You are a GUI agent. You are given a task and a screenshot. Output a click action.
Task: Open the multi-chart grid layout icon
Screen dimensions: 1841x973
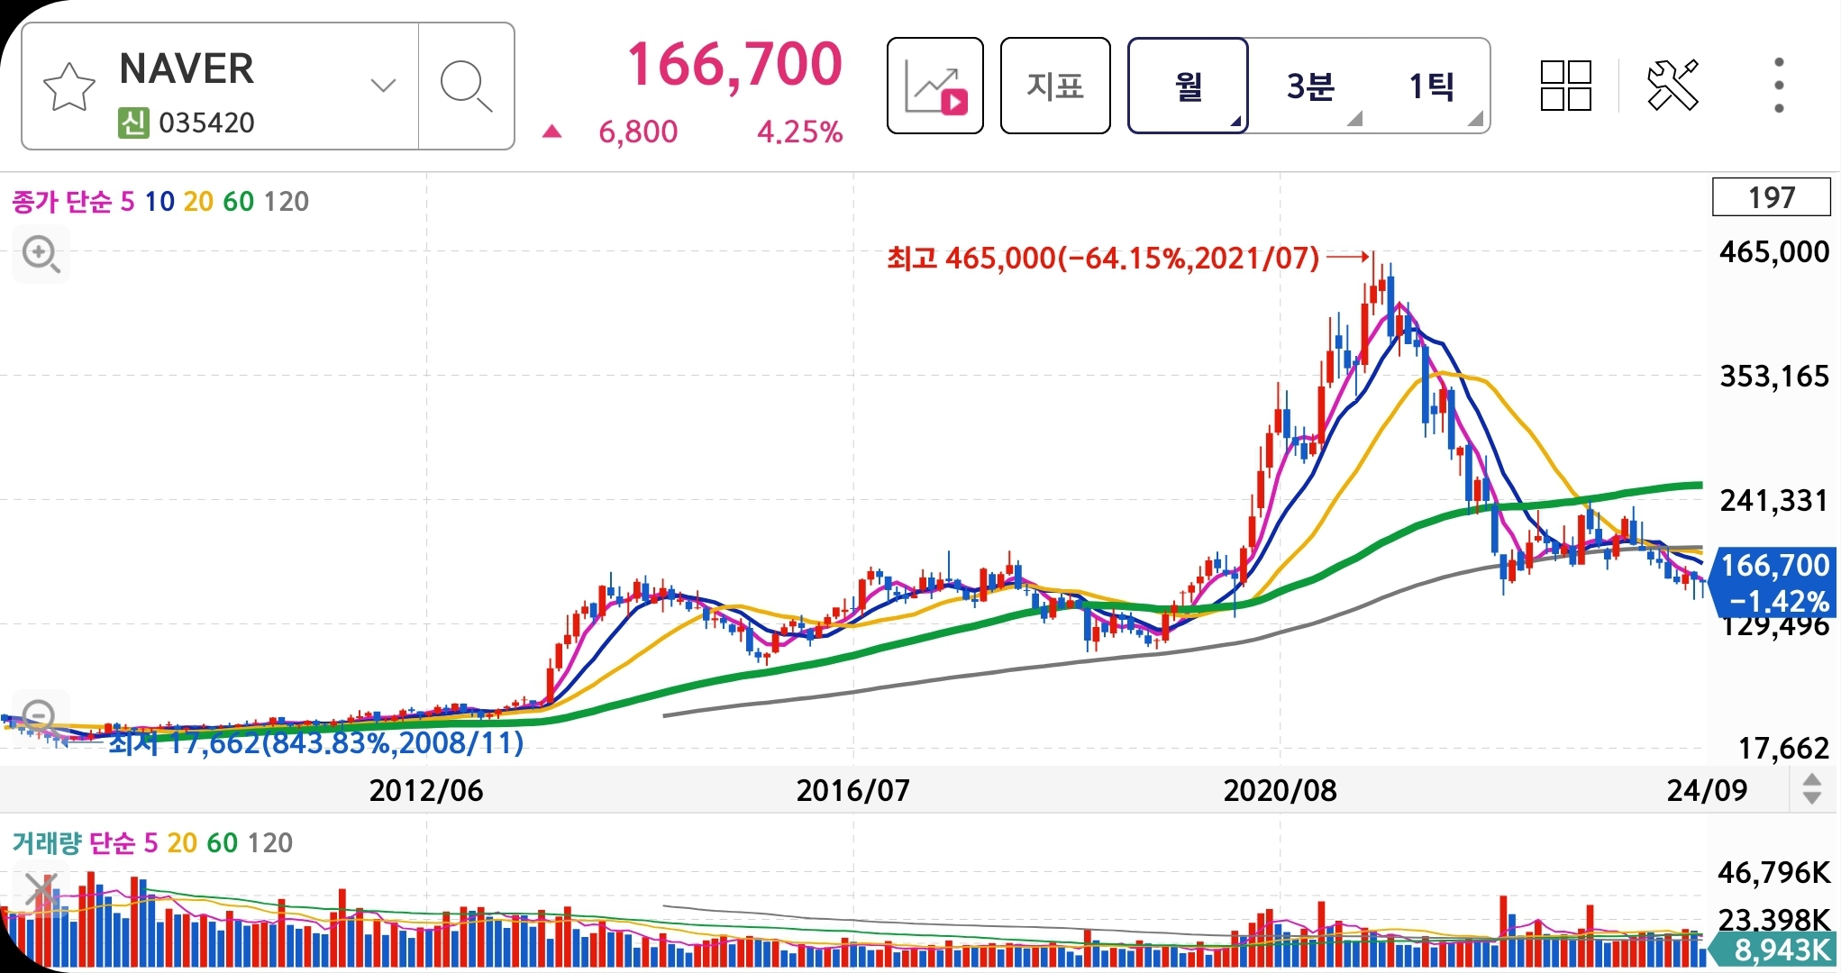coord(1566,86)
